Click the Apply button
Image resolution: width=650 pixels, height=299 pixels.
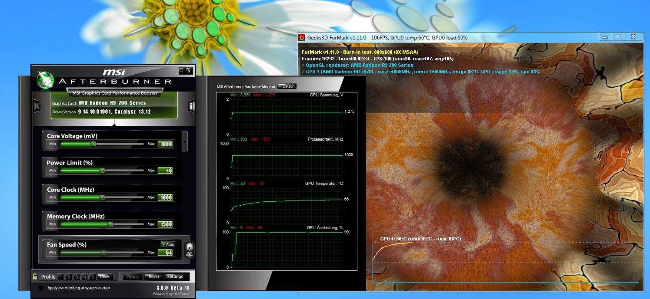click(133, 276)
